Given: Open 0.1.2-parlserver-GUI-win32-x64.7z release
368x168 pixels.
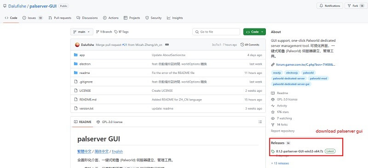Looking at the screenshot, I should (300, 151).
